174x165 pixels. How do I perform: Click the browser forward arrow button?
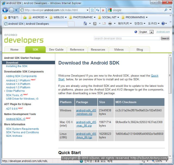click(x=11, y=10)
